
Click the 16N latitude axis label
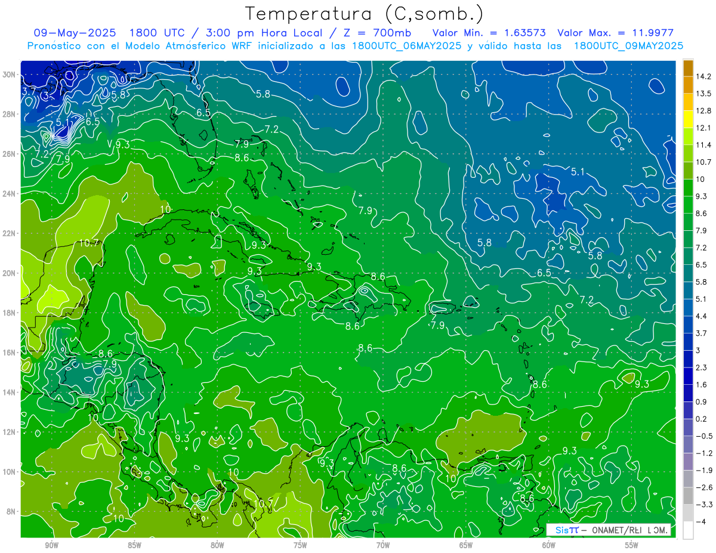tap(10, 353)
